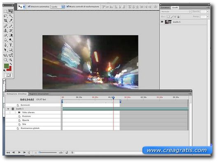Screen dimensions: 218x163
Task: Select the Eraser tool
Action: tap(5, 35)
